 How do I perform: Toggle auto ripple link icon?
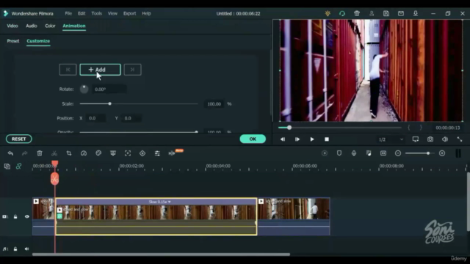click(x=18, y=166)
